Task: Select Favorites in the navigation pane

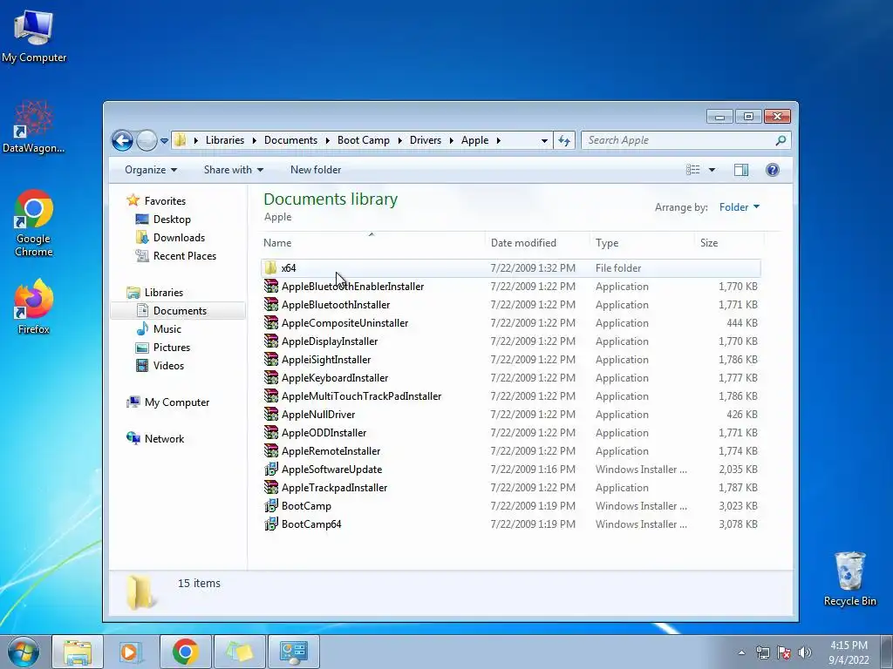Action: pyautogui.click(x=165, y=201)
